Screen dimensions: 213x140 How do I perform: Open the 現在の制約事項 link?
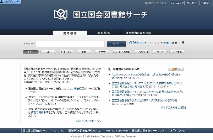39,113
